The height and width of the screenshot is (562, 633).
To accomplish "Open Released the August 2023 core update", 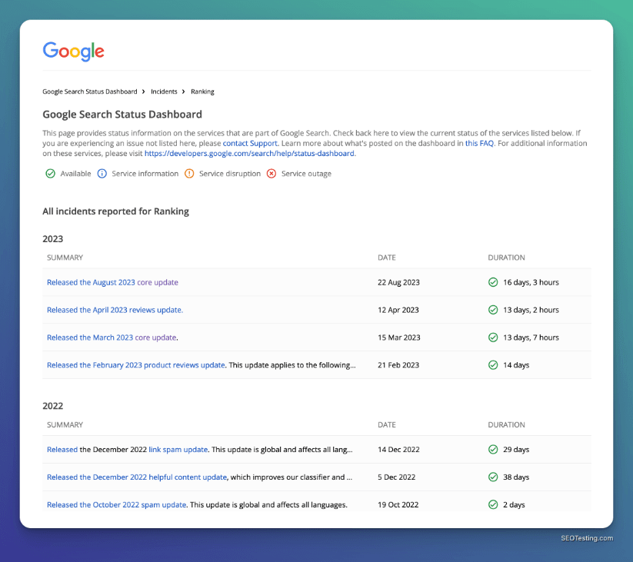I will point(112,282).
